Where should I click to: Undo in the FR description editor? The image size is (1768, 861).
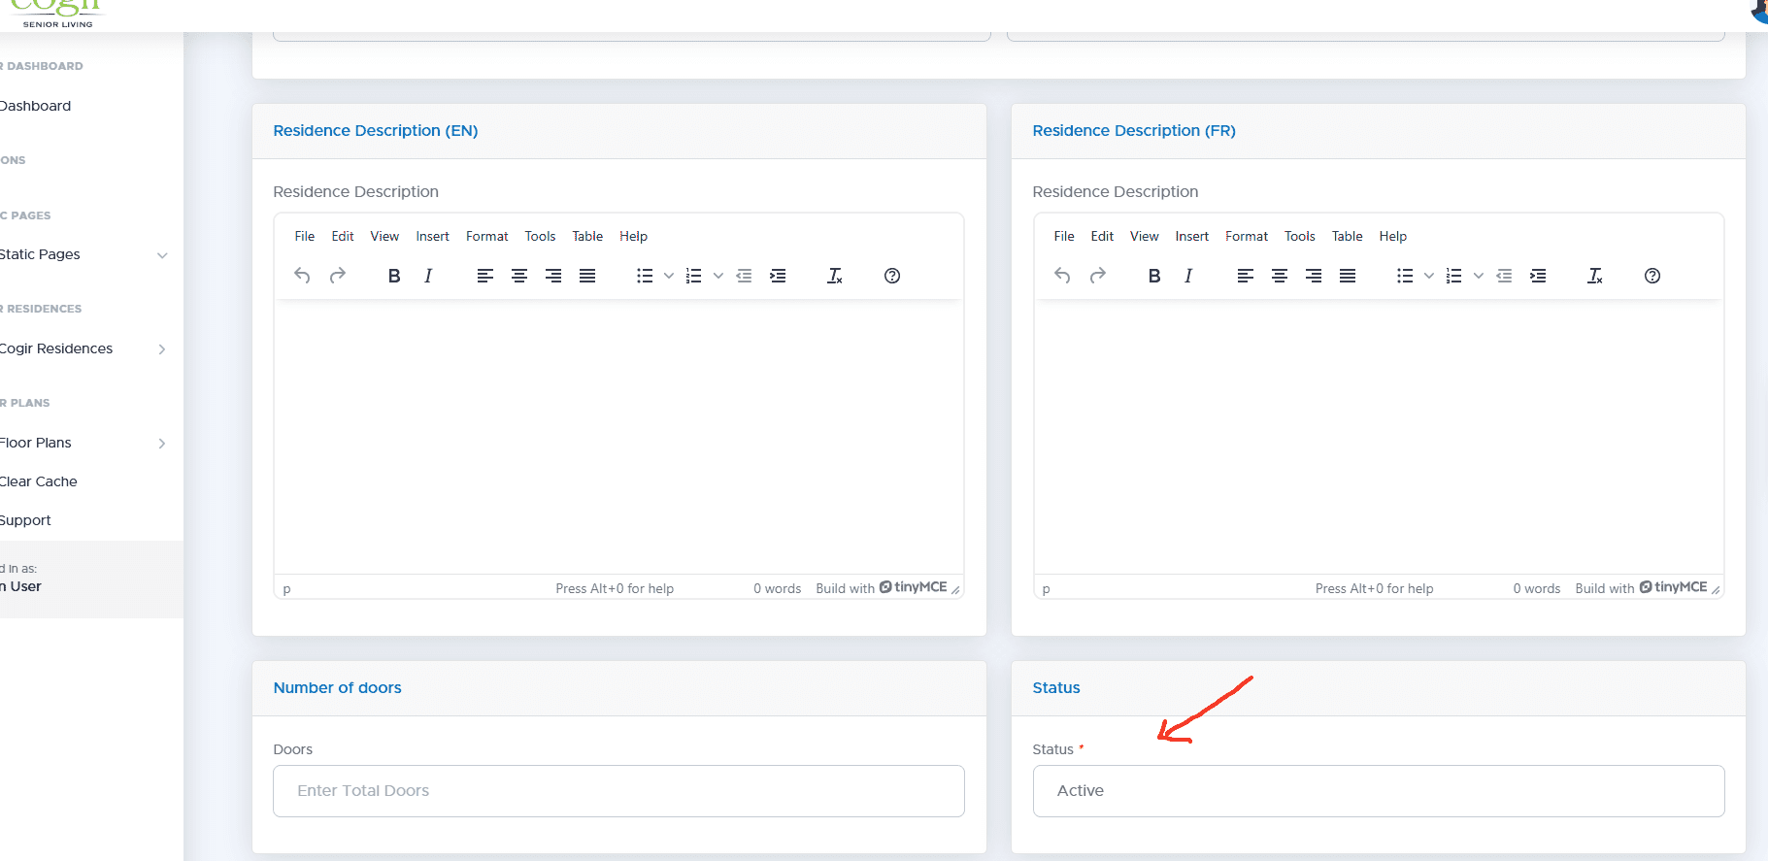[x=1062, y=276]
